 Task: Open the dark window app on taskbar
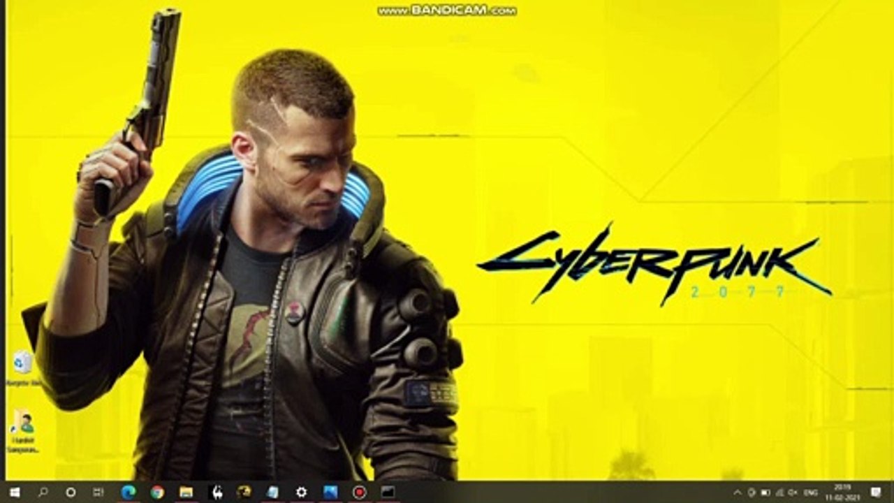(x=388, y=492)
